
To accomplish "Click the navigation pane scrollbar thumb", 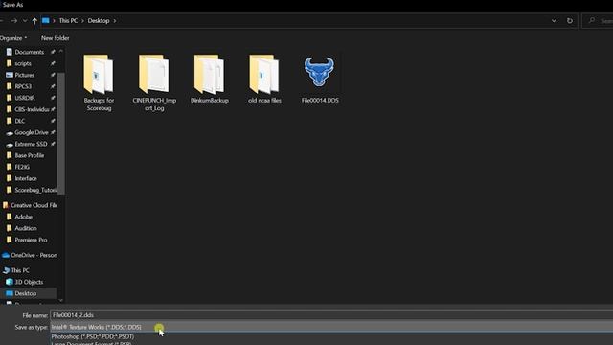I will click(x=61, y=133).
